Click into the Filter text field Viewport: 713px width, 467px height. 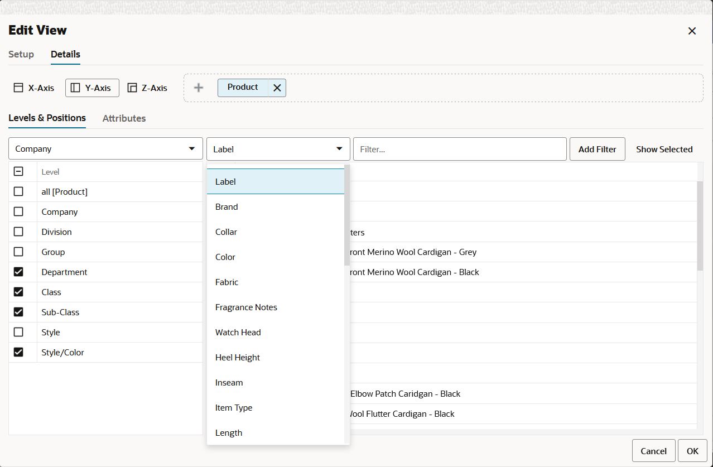click(x=460, y=149)
